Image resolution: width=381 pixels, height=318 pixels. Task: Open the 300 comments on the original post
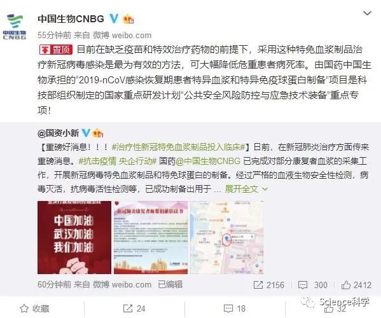click(313, 285)
